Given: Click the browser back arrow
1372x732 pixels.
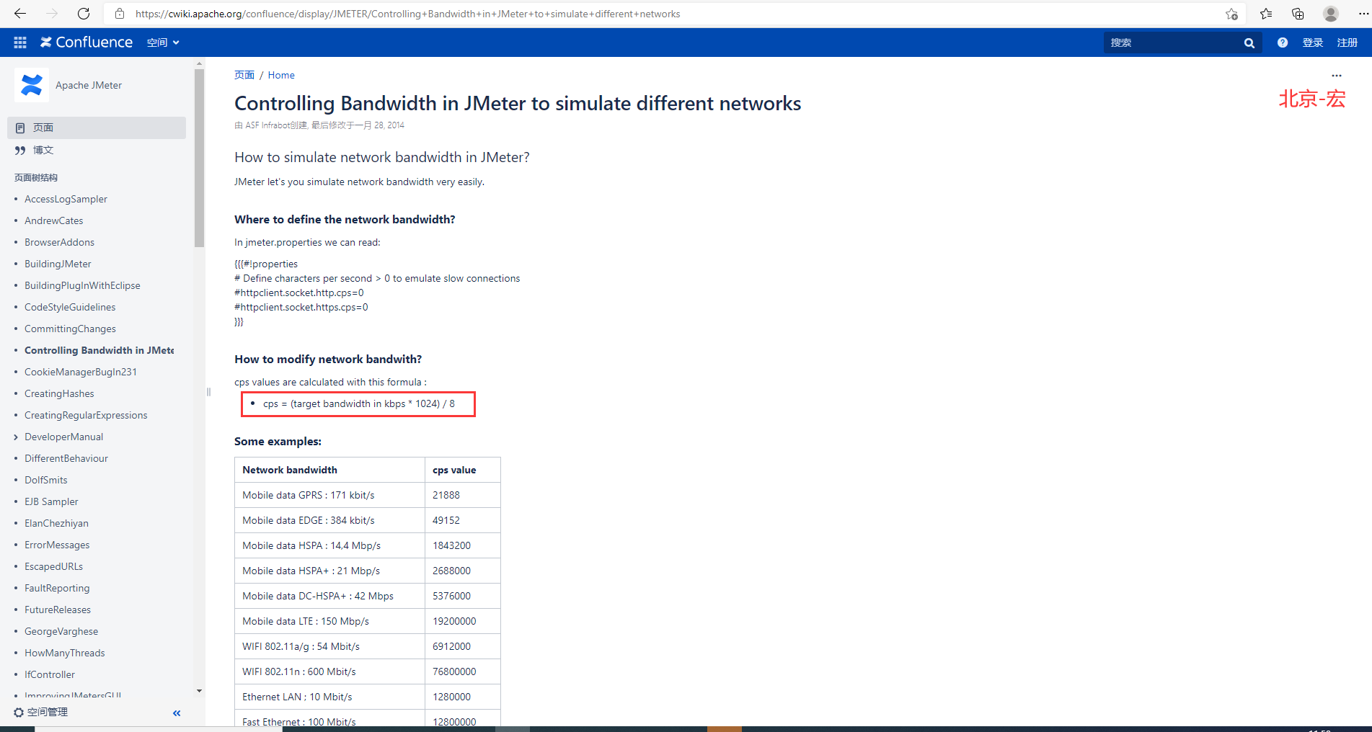Looking at the screenshot, I should 20,14.
